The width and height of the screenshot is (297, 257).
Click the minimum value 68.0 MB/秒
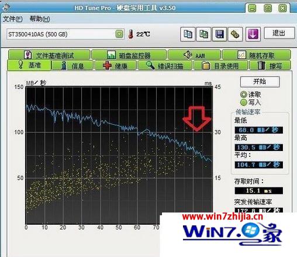coord(259,130)
